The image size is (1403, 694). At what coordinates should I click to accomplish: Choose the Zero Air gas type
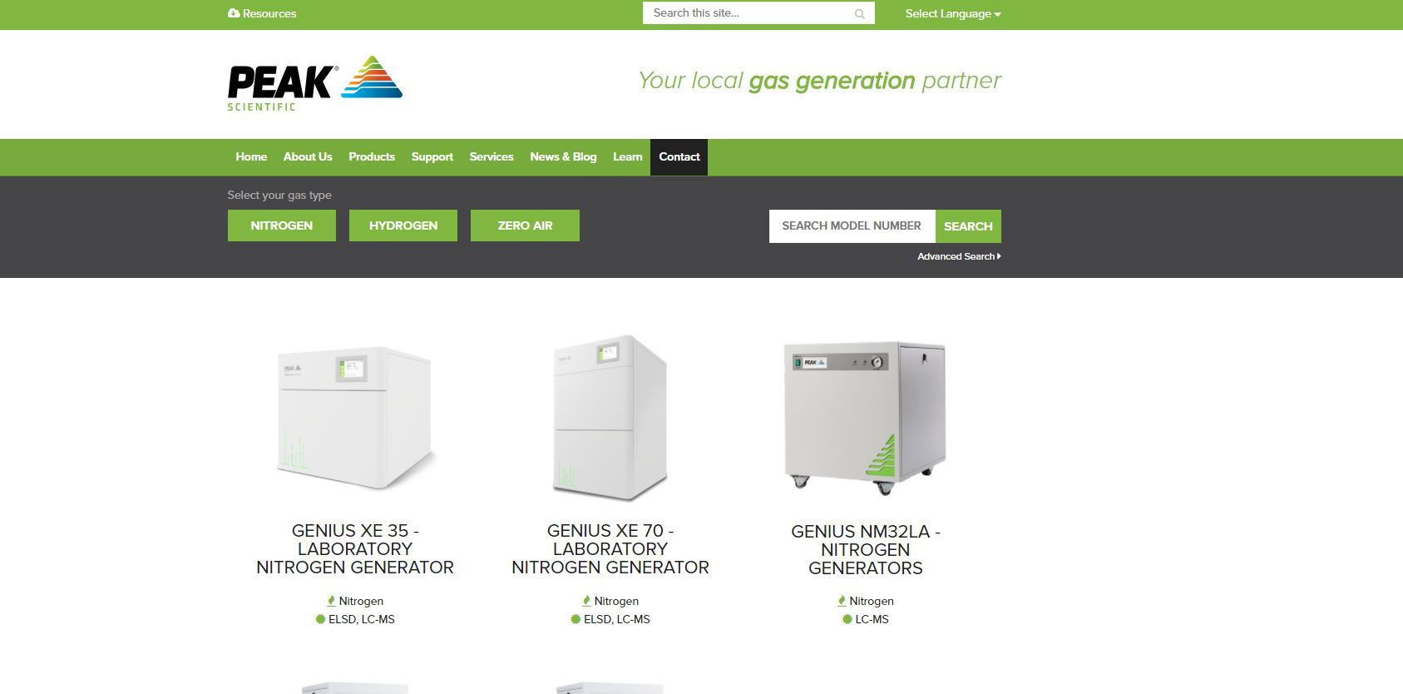(525, 226)
